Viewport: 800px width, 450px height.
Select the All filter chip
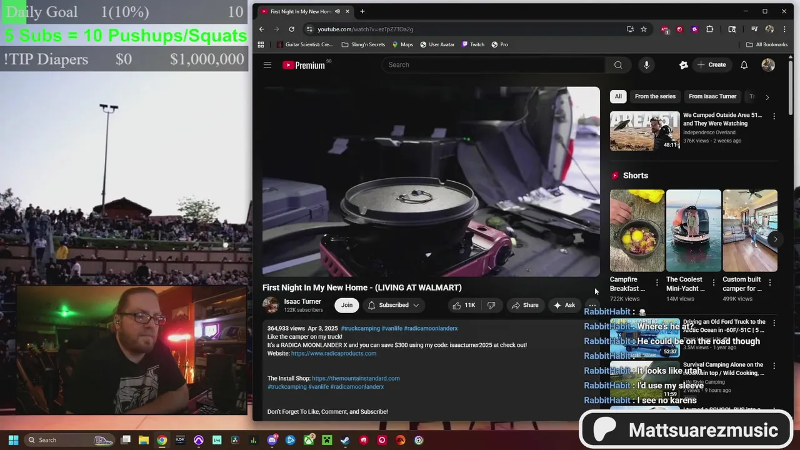(x=618, y=96)
